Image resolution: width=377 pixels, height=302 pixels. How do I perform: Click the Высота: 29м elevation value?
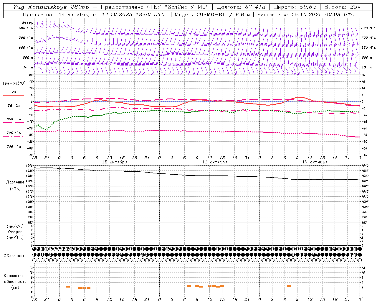click(343, 7)
